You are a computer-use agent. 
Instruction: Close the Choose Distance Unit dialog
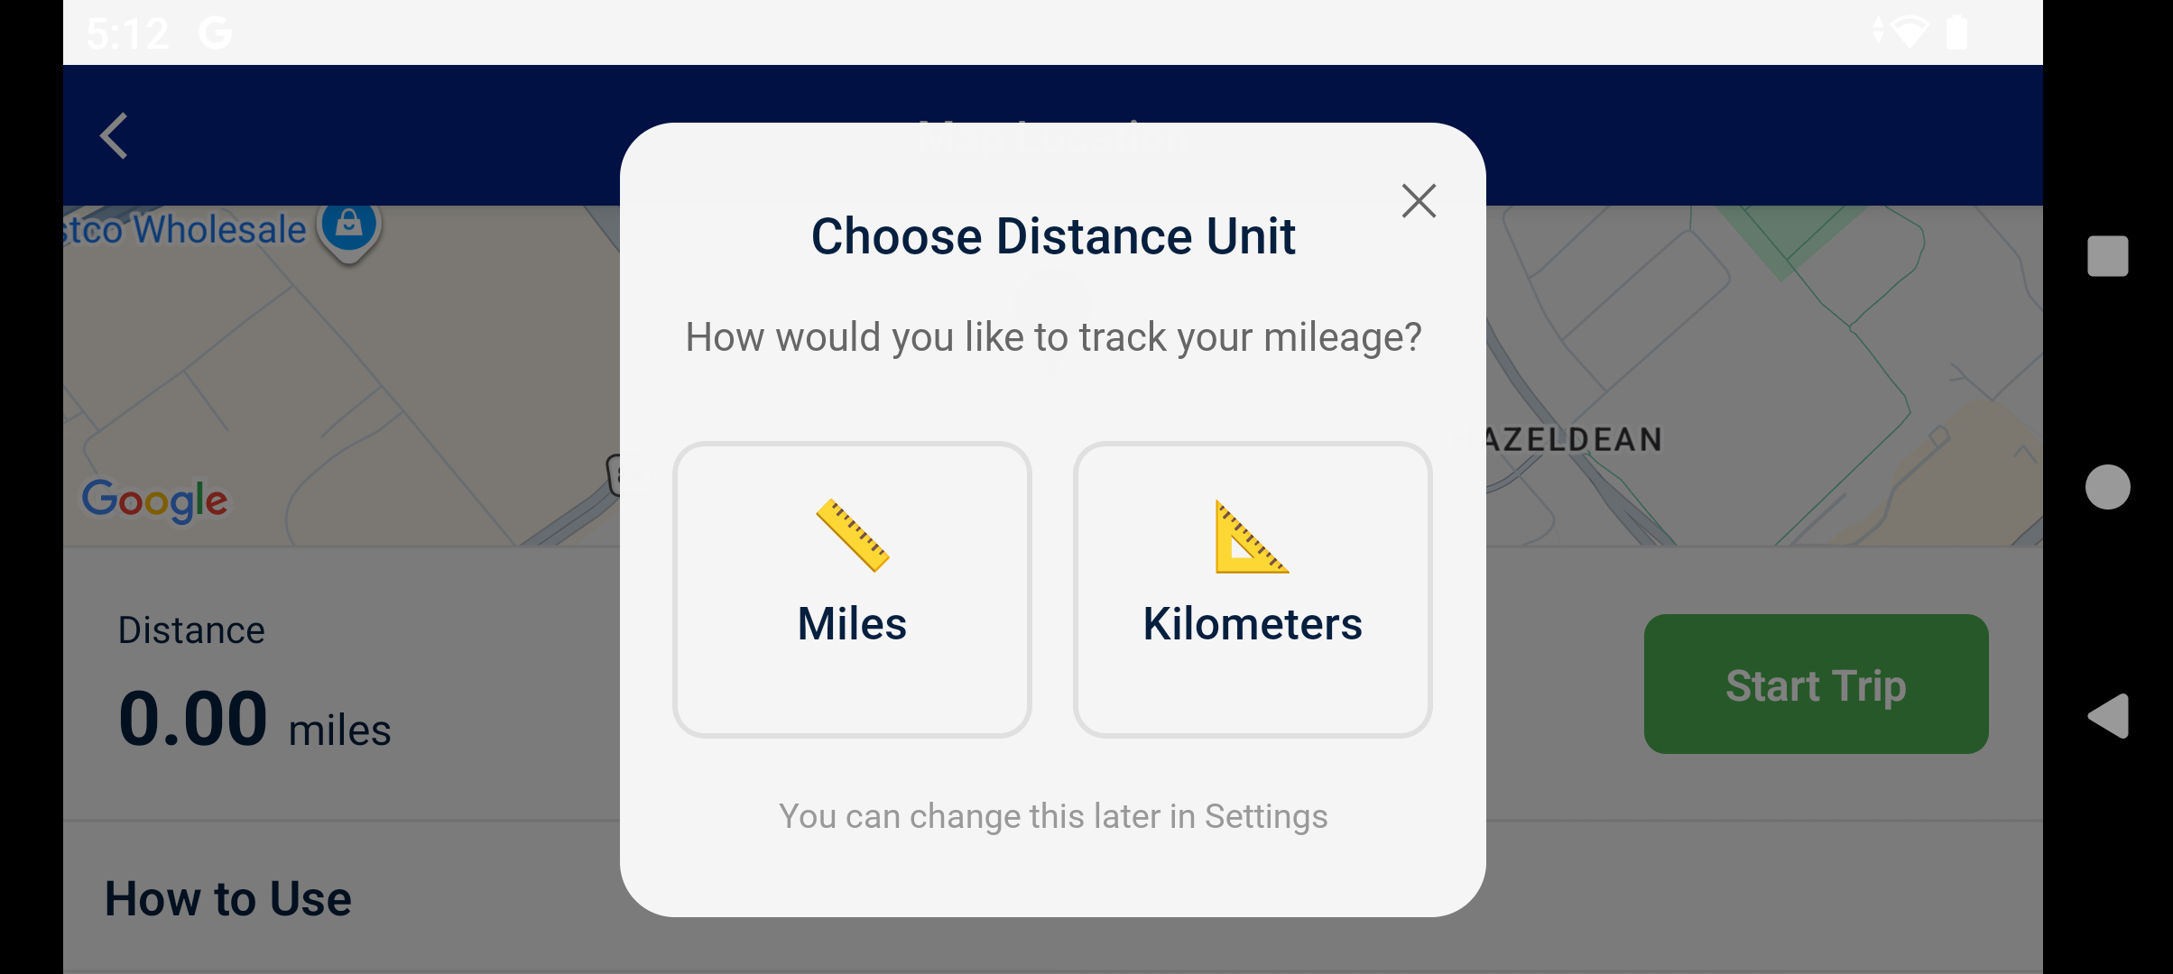(1419, 201)
